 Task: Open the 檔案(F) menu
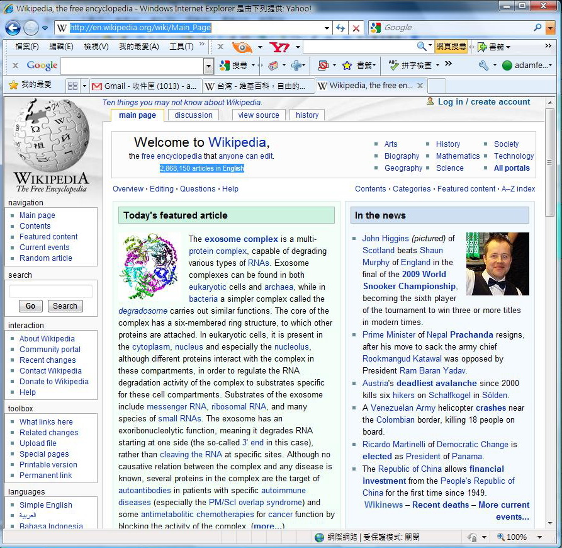pos(27,46)
